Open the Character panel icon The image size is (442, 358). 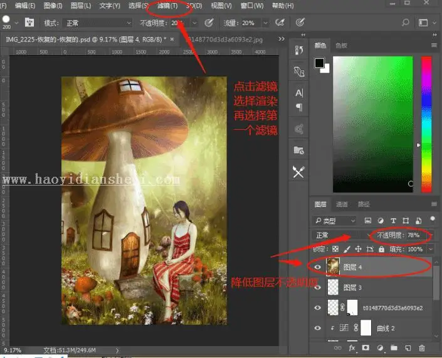[299, 93]
